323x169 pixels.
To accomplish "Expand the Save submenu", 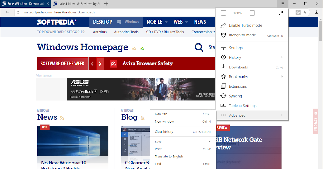I will (183, 142).
